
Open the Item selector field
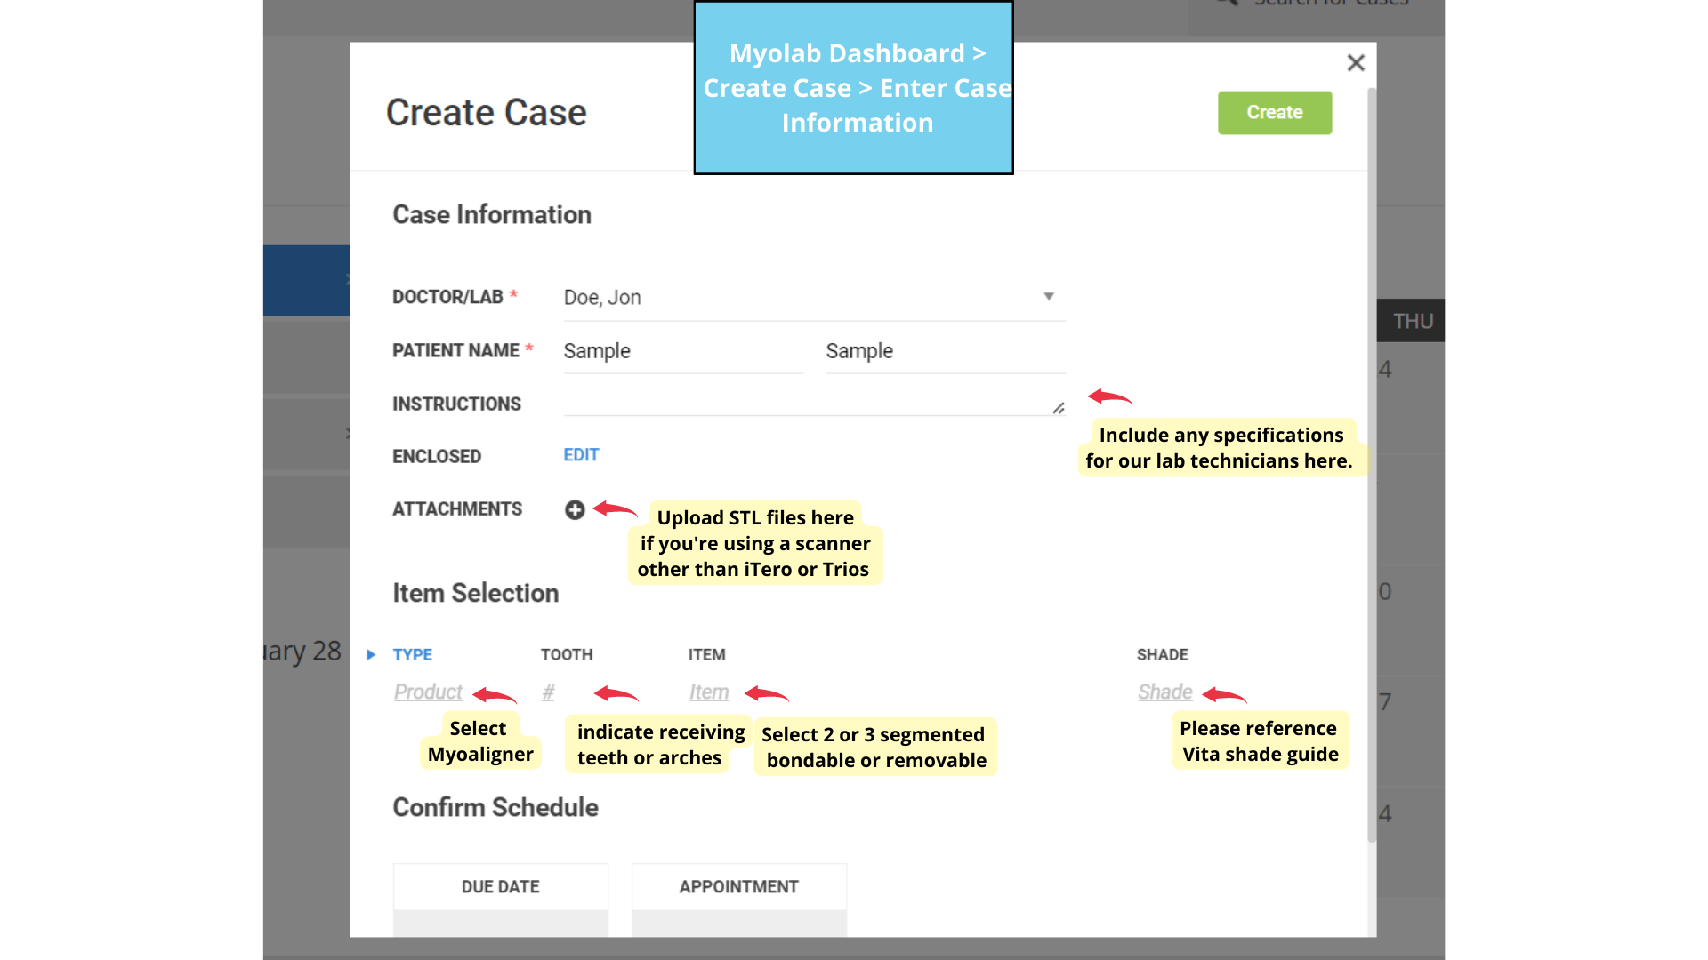tap(709, 692)
